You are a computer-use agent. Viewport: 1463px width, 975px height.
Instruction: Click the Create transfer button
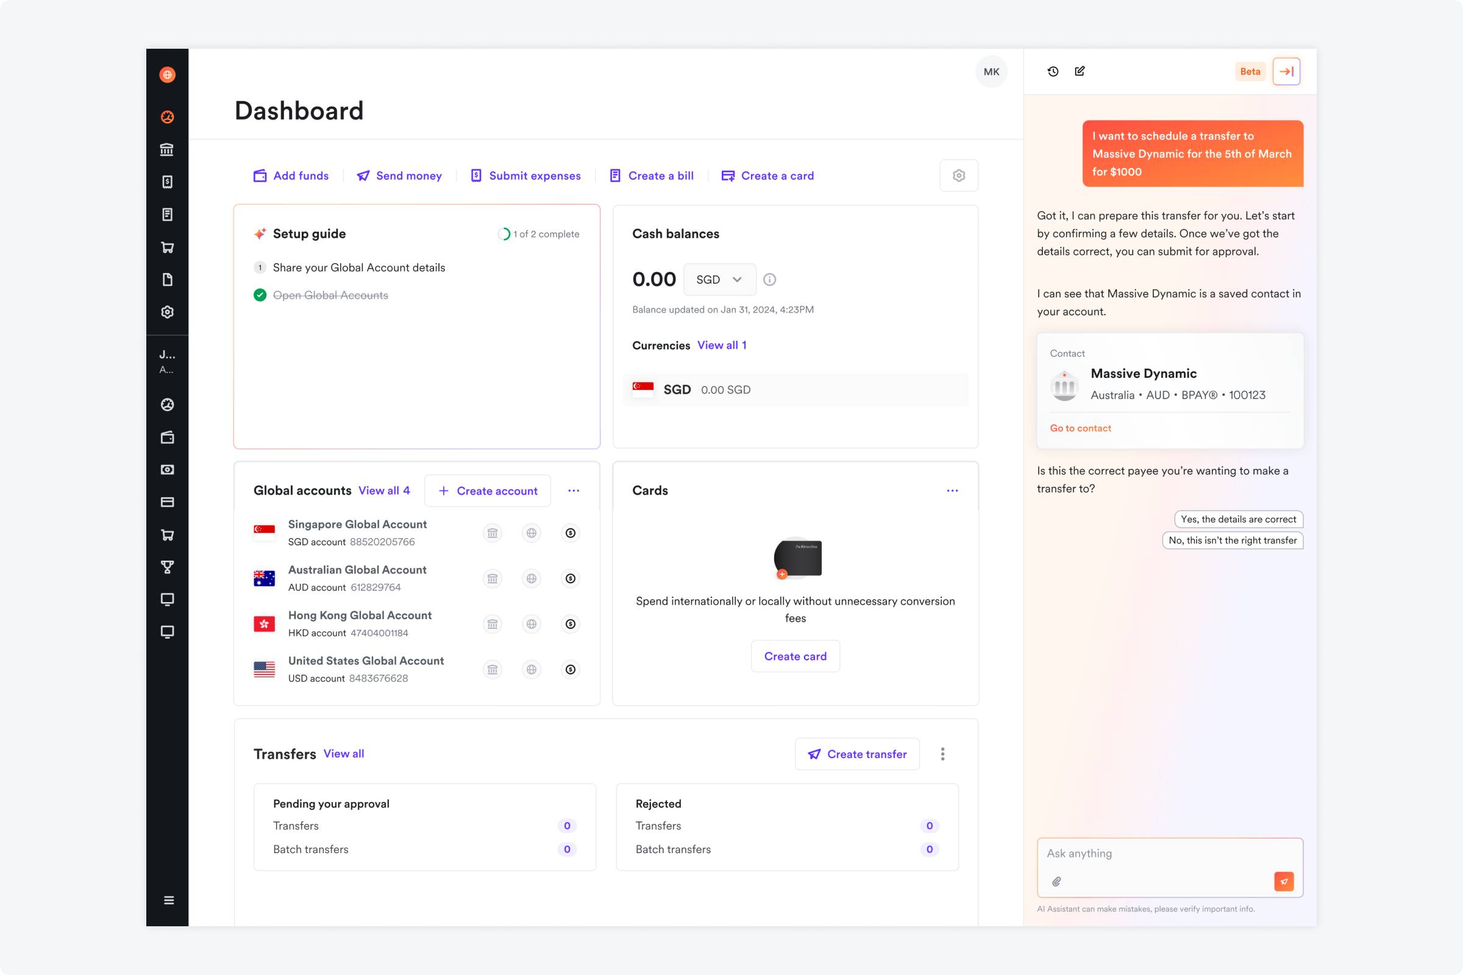click(857, 754)
